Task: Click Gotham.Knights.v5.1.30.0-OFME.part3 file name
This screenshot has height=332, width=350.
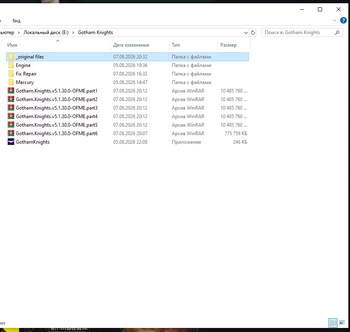Action: 57,108
